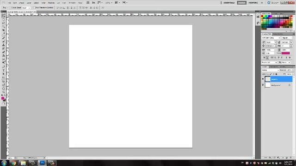Select the Background layer row
Screen dimensions: 296x166
point(277,85)
